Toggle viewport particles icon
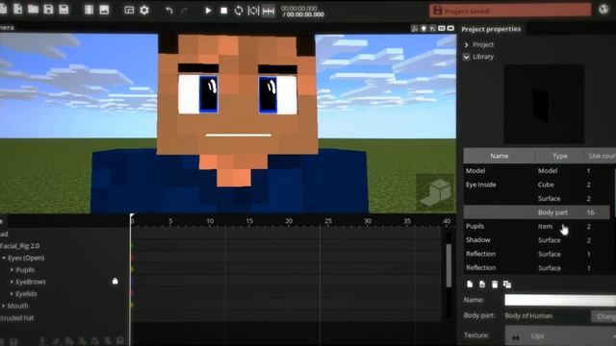This screenshot has height=346, width=616. pyautogui.click(x=432, y=28)
